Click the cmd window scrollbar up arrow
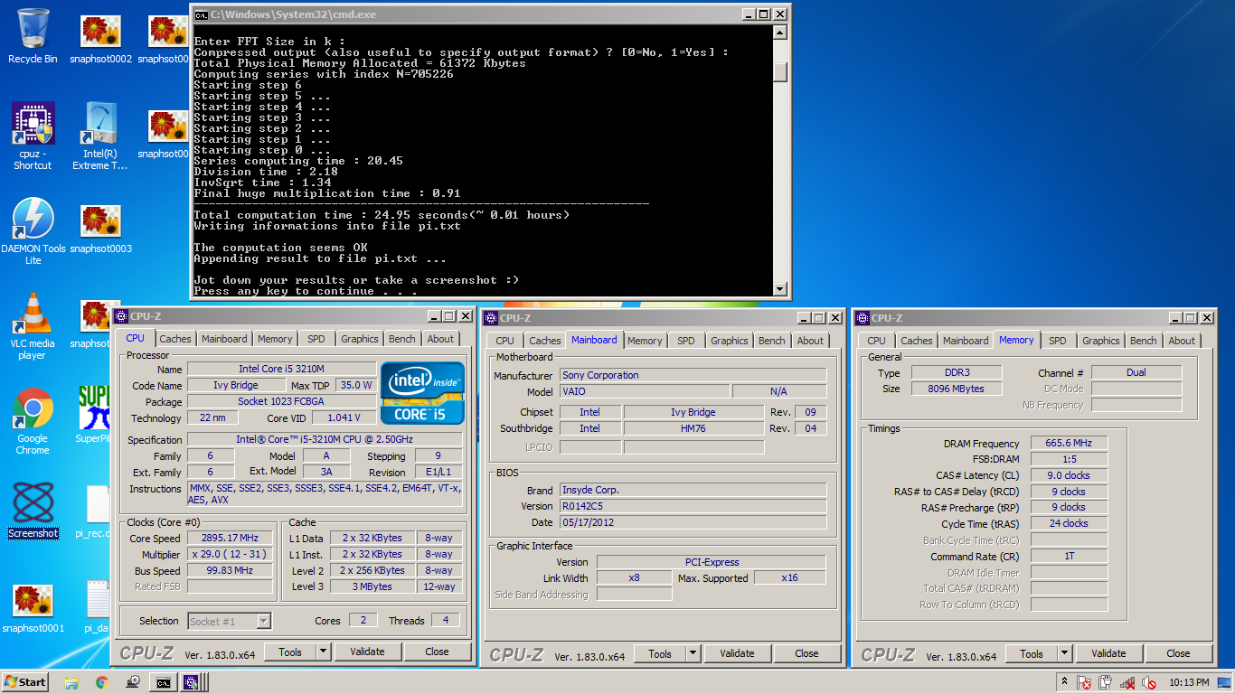 click(780, 33)
